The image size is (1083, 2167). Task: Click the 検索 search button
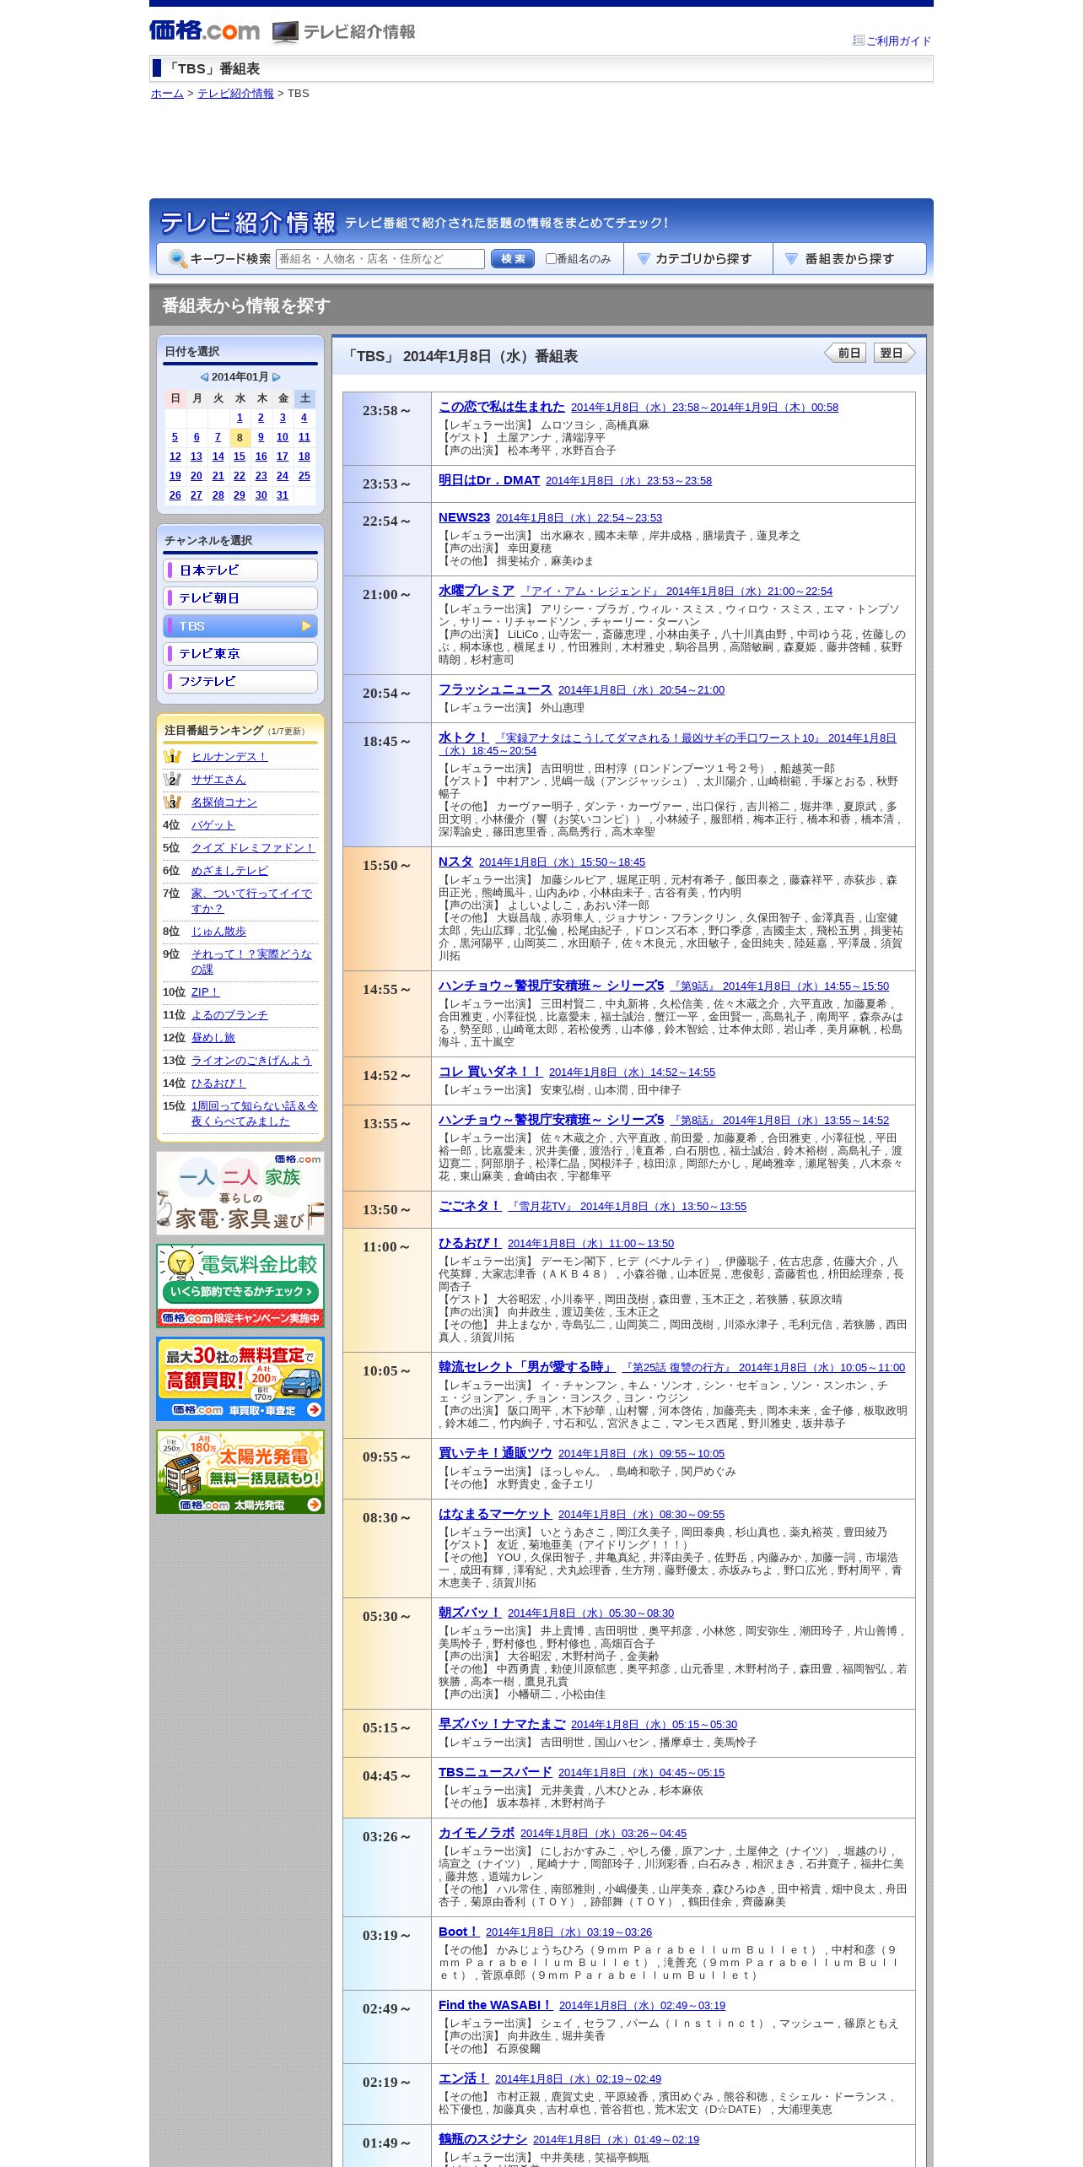513,259
